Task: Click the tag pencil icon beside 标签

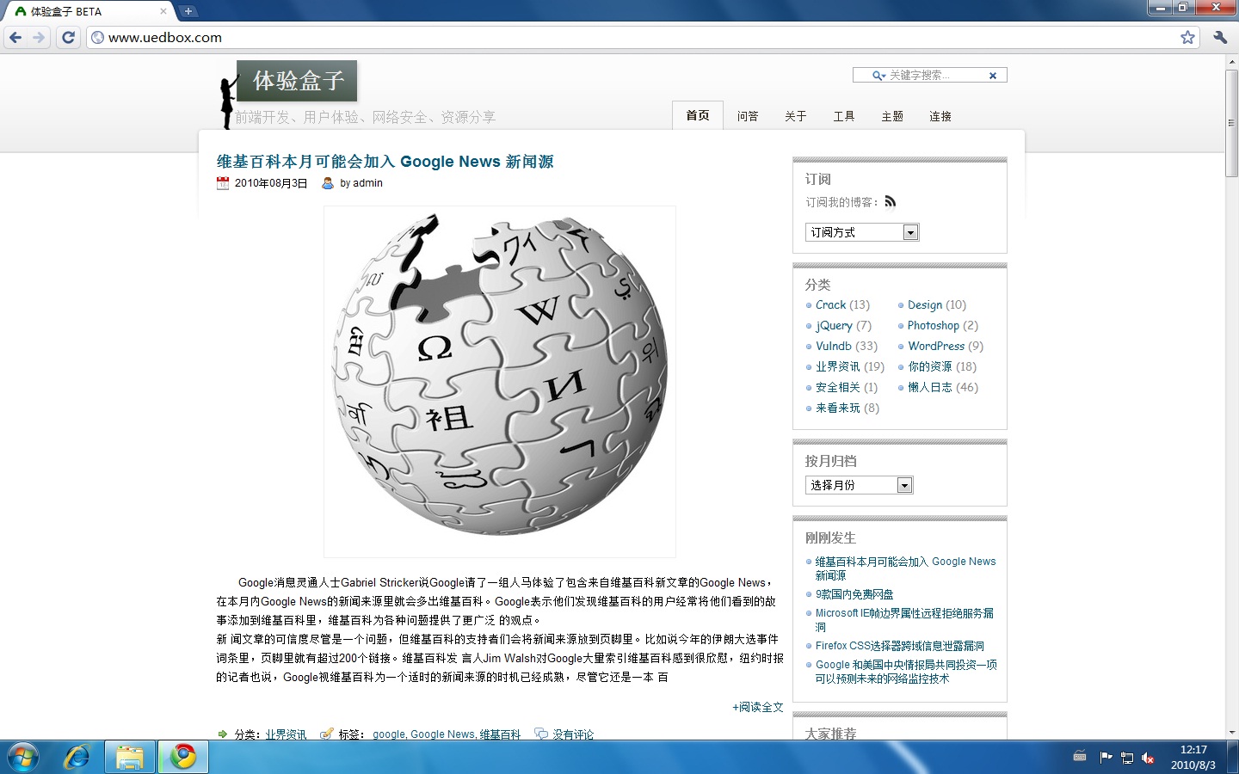Action: click(327, 734)
